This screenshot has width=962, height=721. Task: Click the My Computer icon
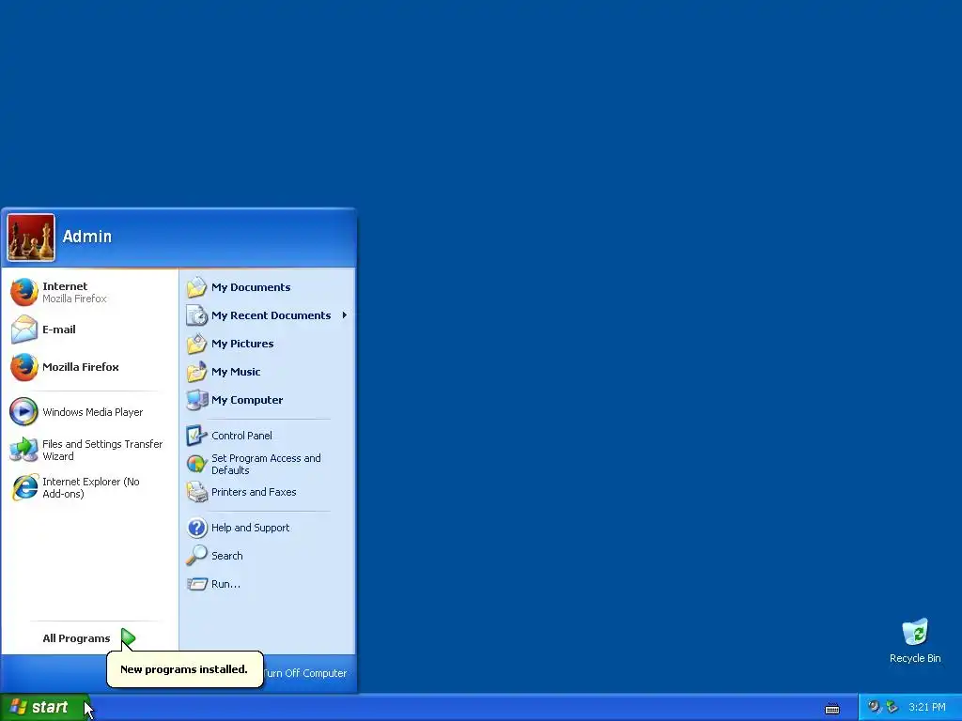pos(196,400)
